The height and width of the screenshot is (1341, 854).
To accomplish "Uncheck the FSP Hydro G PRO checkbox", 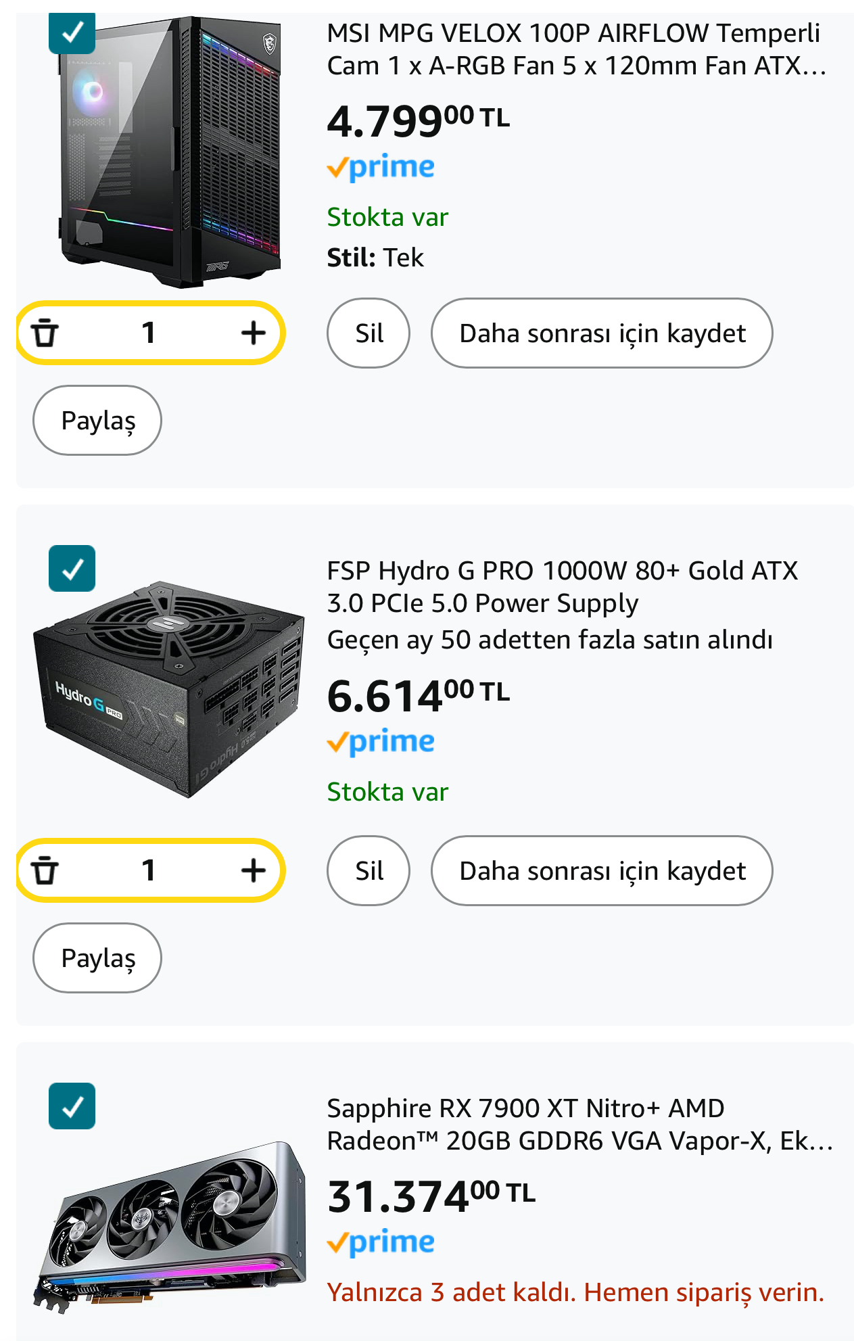I will point(72,569).
